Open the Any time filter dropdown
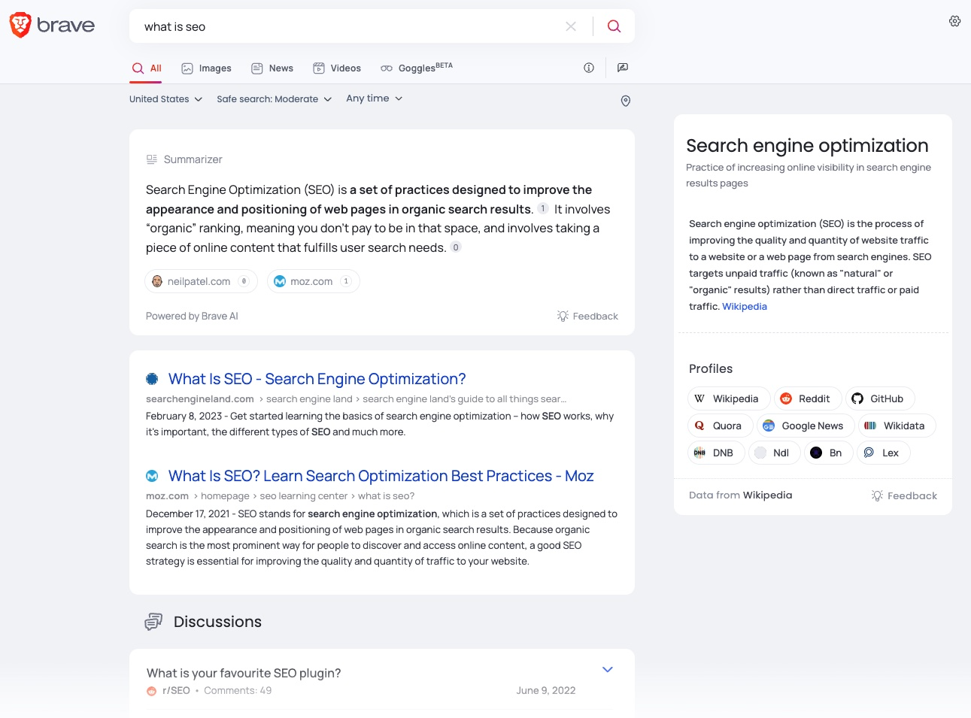The width and height of the screenshot is (971, 718). click(x=373, y=98)
